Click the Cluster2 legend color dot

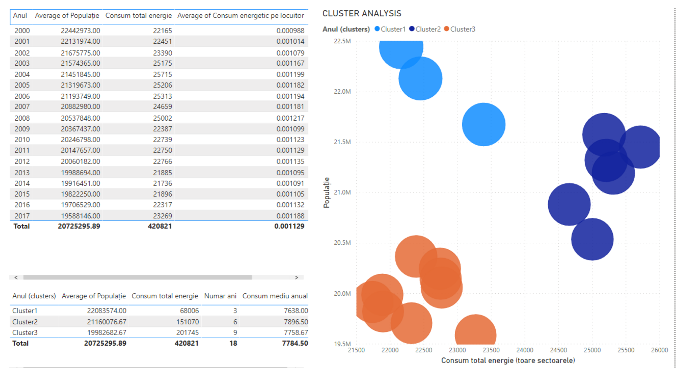click(412, 29)
